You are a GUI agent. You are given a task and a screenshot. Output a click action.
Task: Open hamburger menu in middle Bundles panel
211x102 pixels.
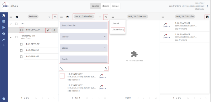pos(61,17)
